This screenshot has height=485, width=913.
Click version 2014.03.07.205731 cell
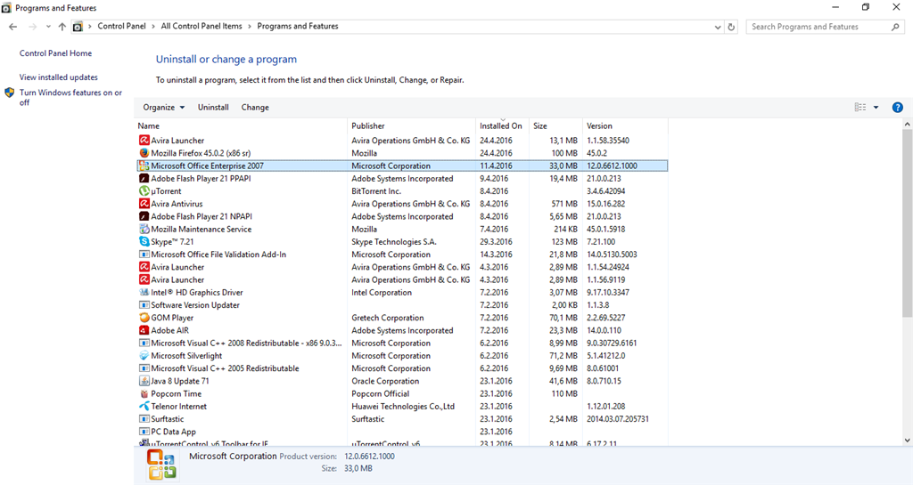pos(618,419)
